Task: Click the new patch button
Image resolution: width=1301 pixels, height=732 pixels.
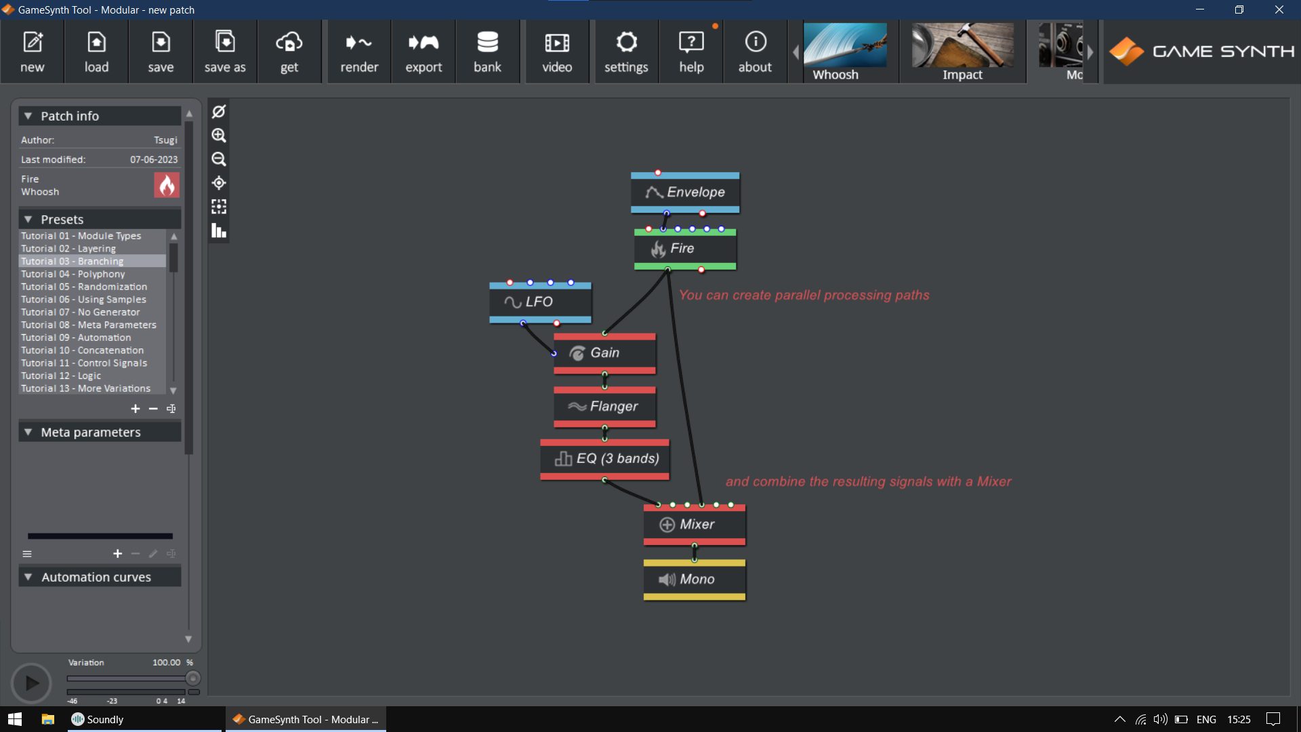Action: [x=31, y=51]
